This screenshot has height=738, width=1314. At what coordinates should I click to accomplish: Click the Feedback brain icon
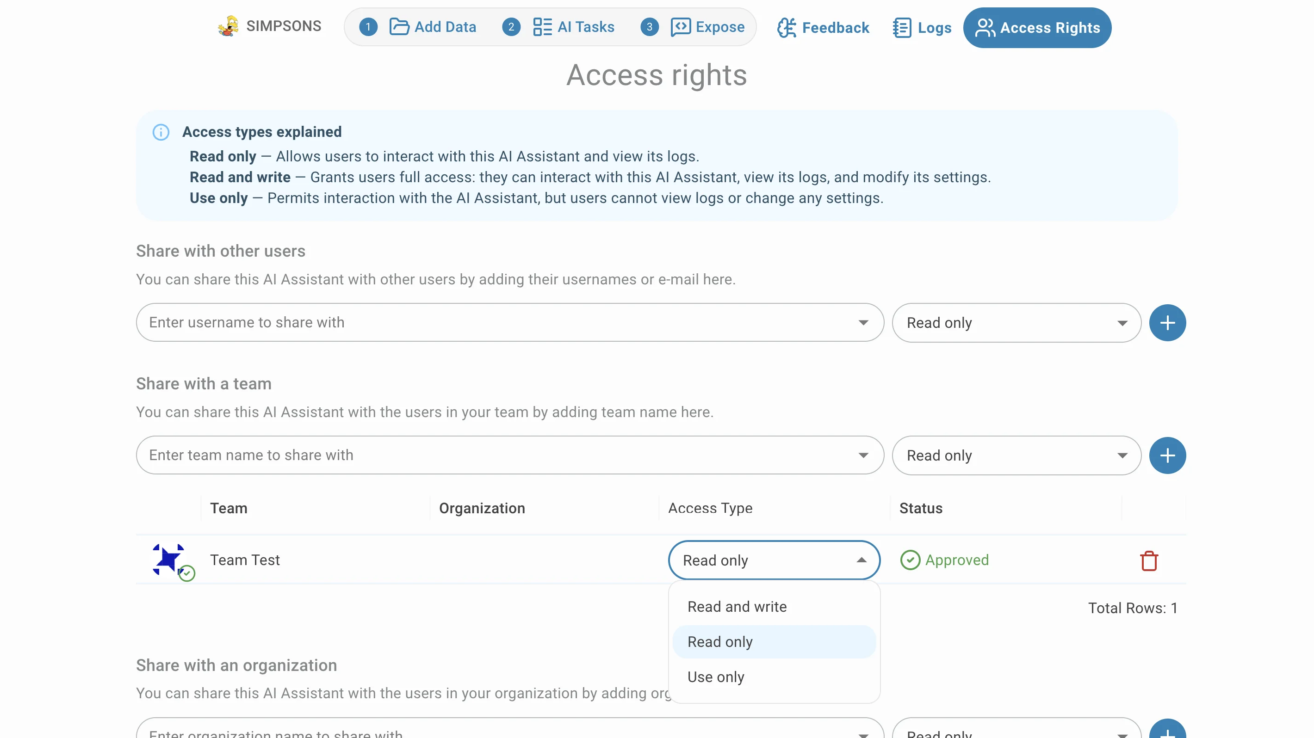tap(786, 28)
